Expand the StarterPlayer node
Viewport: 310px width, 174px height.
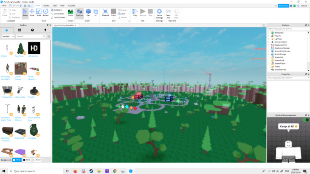[269, 63]
